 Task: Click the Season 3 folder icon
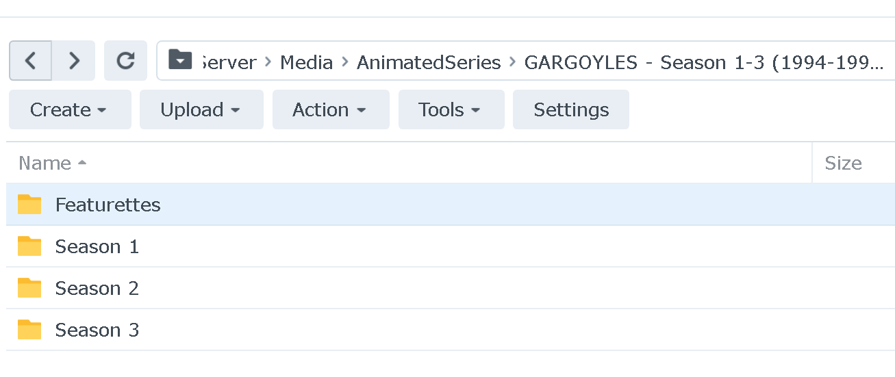click(x=29, y=330)
